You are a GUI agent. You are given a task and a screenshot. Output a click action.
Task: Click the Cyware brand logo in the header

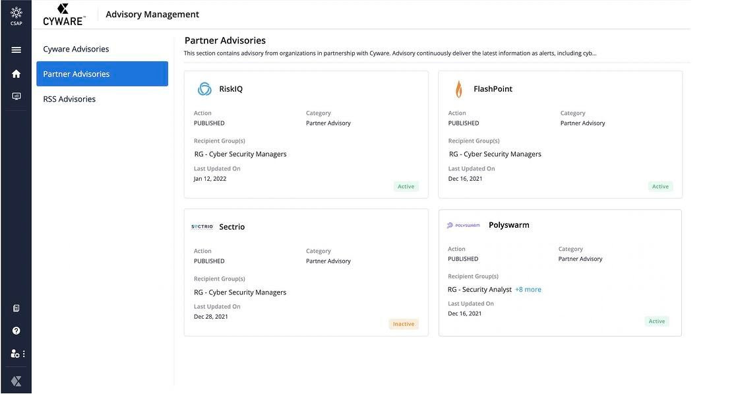click(x=63, y=15)
